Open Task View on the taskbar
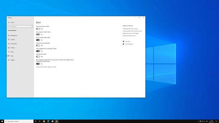 tap(40, 121)
